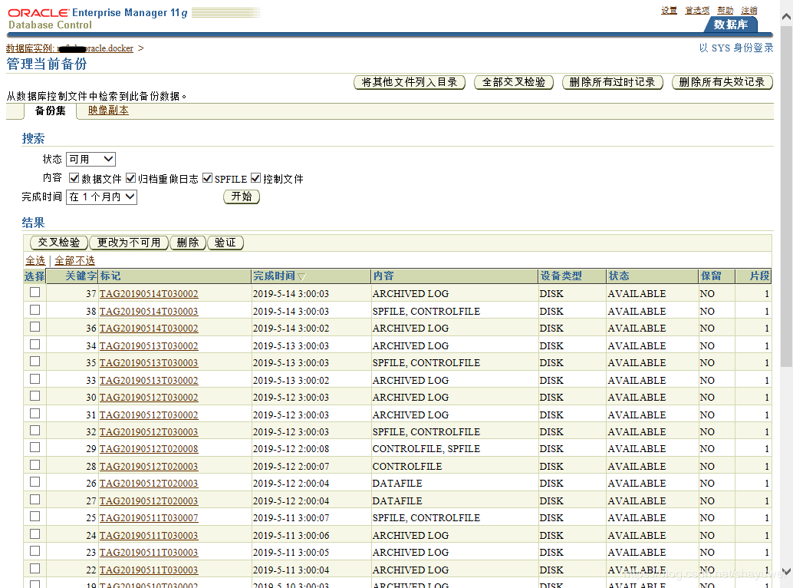Uncheck the SPFILE content checkbox
This screenshot has width=793, height=588.
(207, 178)
